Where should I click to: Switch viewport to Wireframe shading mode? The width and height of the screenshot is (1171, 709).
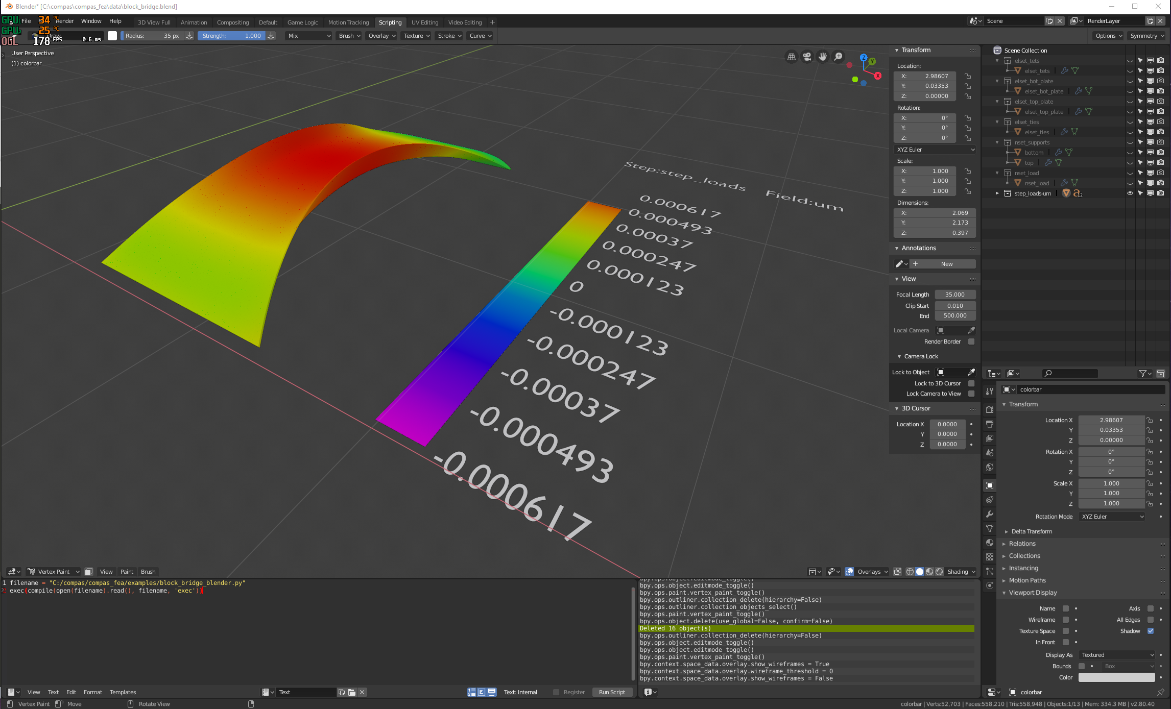(x=910, y=572)
